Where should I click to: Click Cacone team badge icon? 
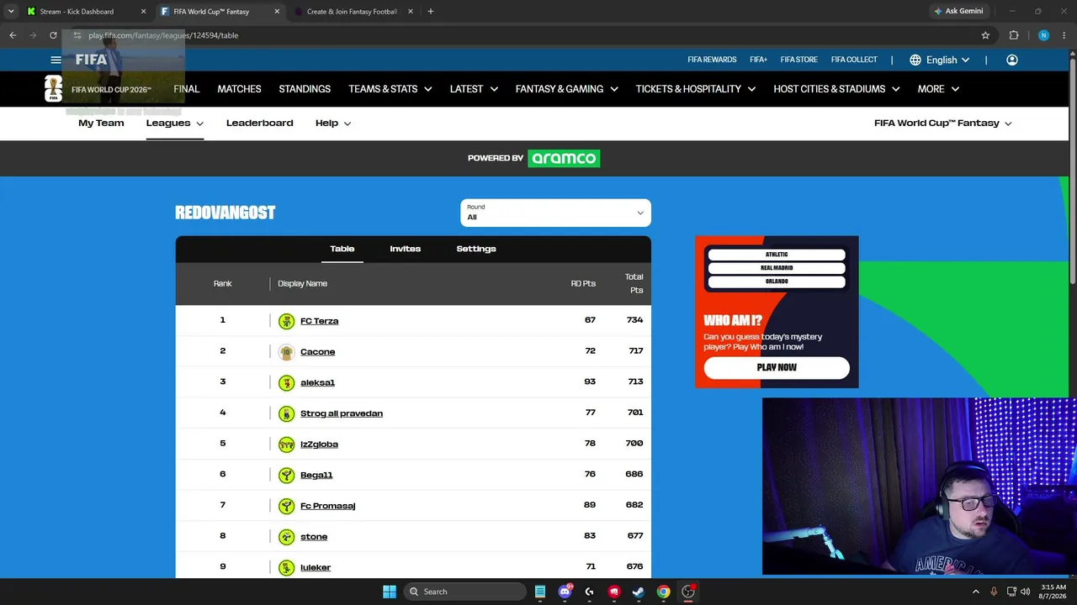pos(286,352)
